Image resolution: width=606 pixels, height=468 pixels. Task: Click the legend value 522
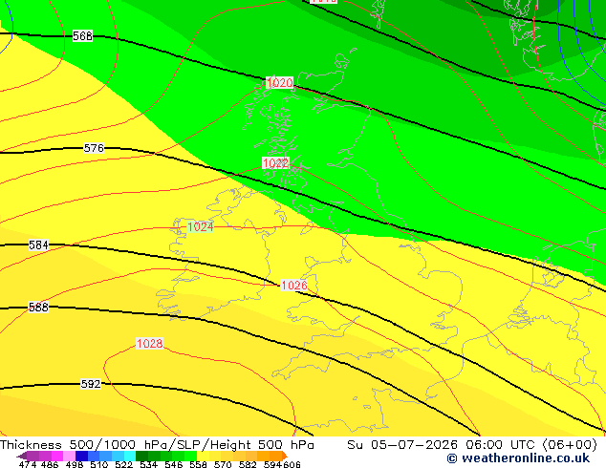point(123,464)
